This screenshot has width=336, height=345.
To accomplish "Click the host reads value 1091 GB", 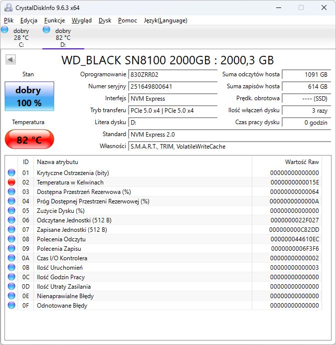I will [306, 75].
